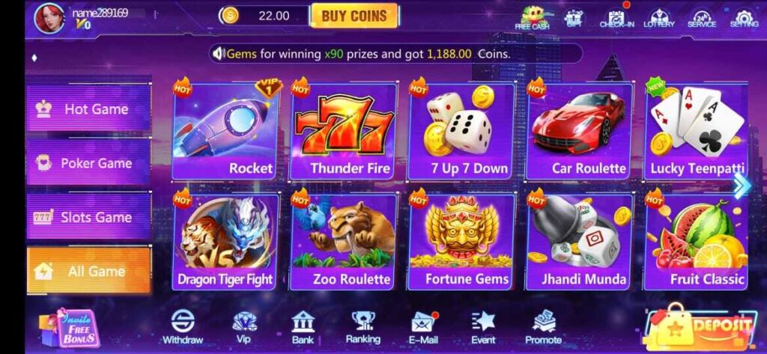This screenshot has width=767, height=354.
Task: Open the Free Cash icon
Action: tap(533, 18)
